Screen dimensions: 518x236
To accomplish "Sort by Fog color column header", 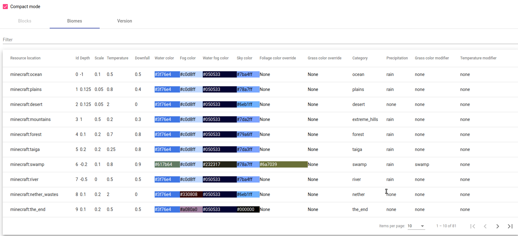I will pyautogui.click(x=188, y=58).
